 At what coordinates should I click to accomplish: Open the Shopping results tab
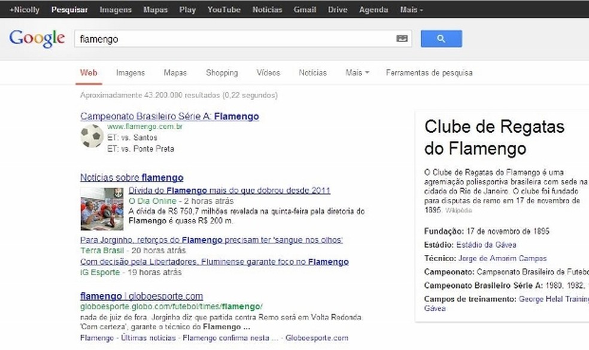[x=221, y=72]
